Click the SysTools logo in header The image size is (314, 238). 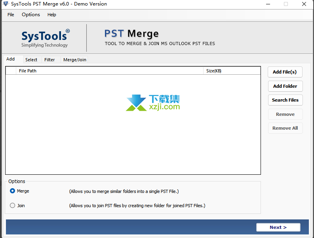click(x=45, y=39)
